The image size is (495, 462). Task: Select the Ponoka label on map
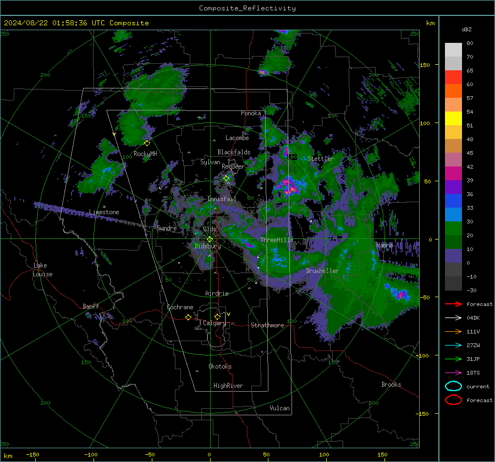251,113
